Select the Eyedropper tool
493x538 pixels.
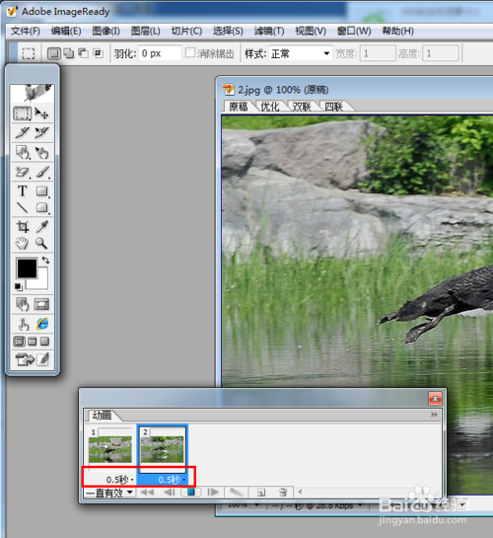click(x=42, y=226)
